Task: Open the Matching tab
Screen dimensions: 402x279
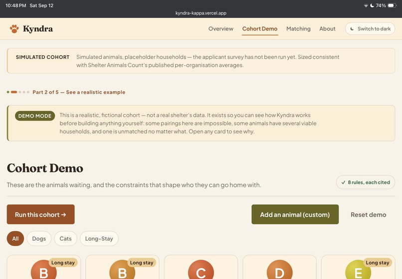Action: (x=298, y=29)
